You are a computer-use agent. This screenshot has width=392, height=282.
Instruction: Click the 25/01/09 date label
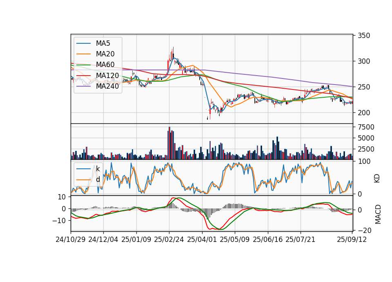tap(136, 239)
